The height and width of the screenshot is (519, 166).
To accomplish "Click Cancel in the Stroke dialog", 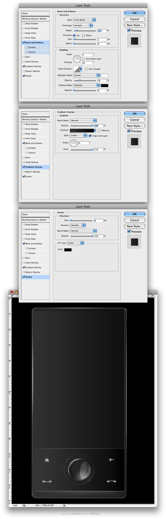I will click(x=134, y=220).
